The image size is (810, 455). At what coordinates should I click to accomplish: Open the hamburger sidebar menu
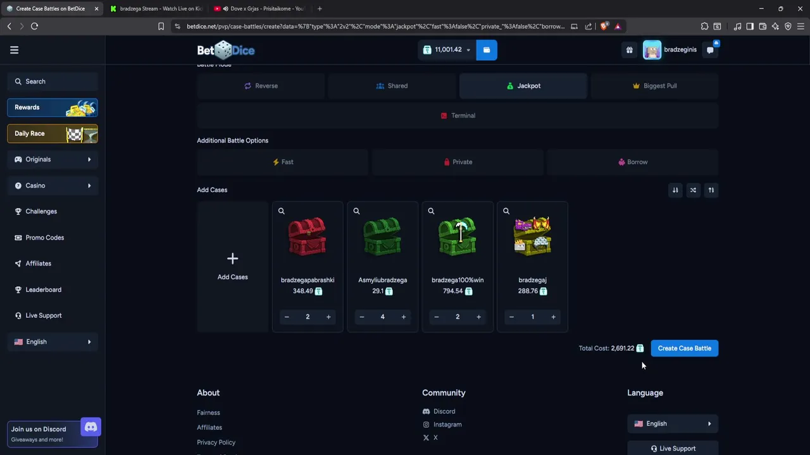click(14, 50)
